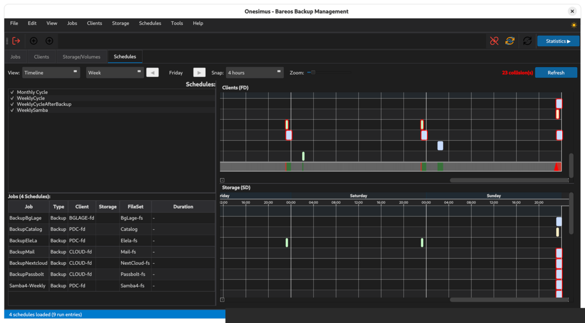Click the red exit icon in toolbar

16,41
